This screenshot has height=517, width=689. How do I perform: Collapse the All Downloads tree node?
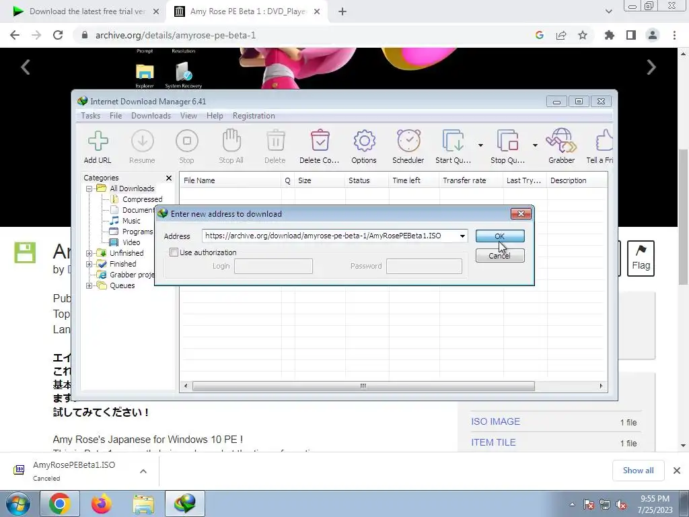[89, 188]
